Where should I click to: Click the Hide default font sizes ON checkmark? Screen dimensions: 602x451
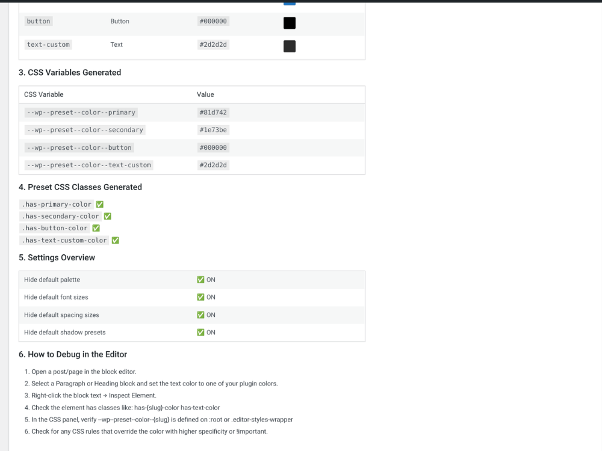click(200, 297)
